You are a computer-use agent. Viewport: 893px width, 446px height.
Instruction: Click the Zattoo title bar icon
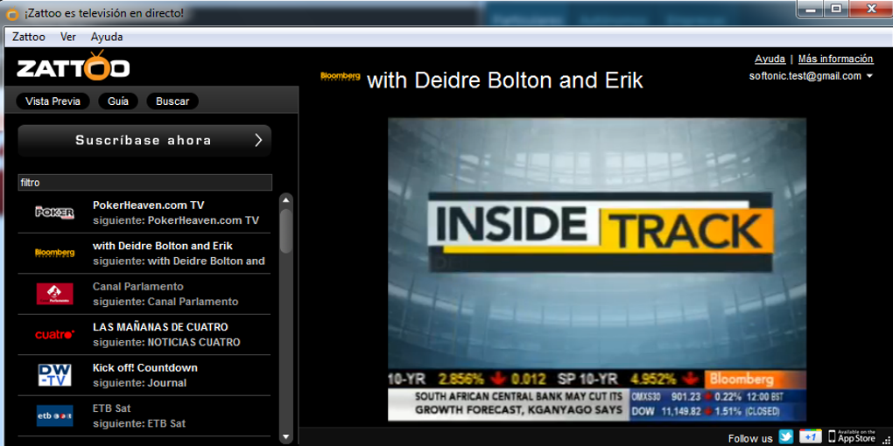tap(11, 12)
